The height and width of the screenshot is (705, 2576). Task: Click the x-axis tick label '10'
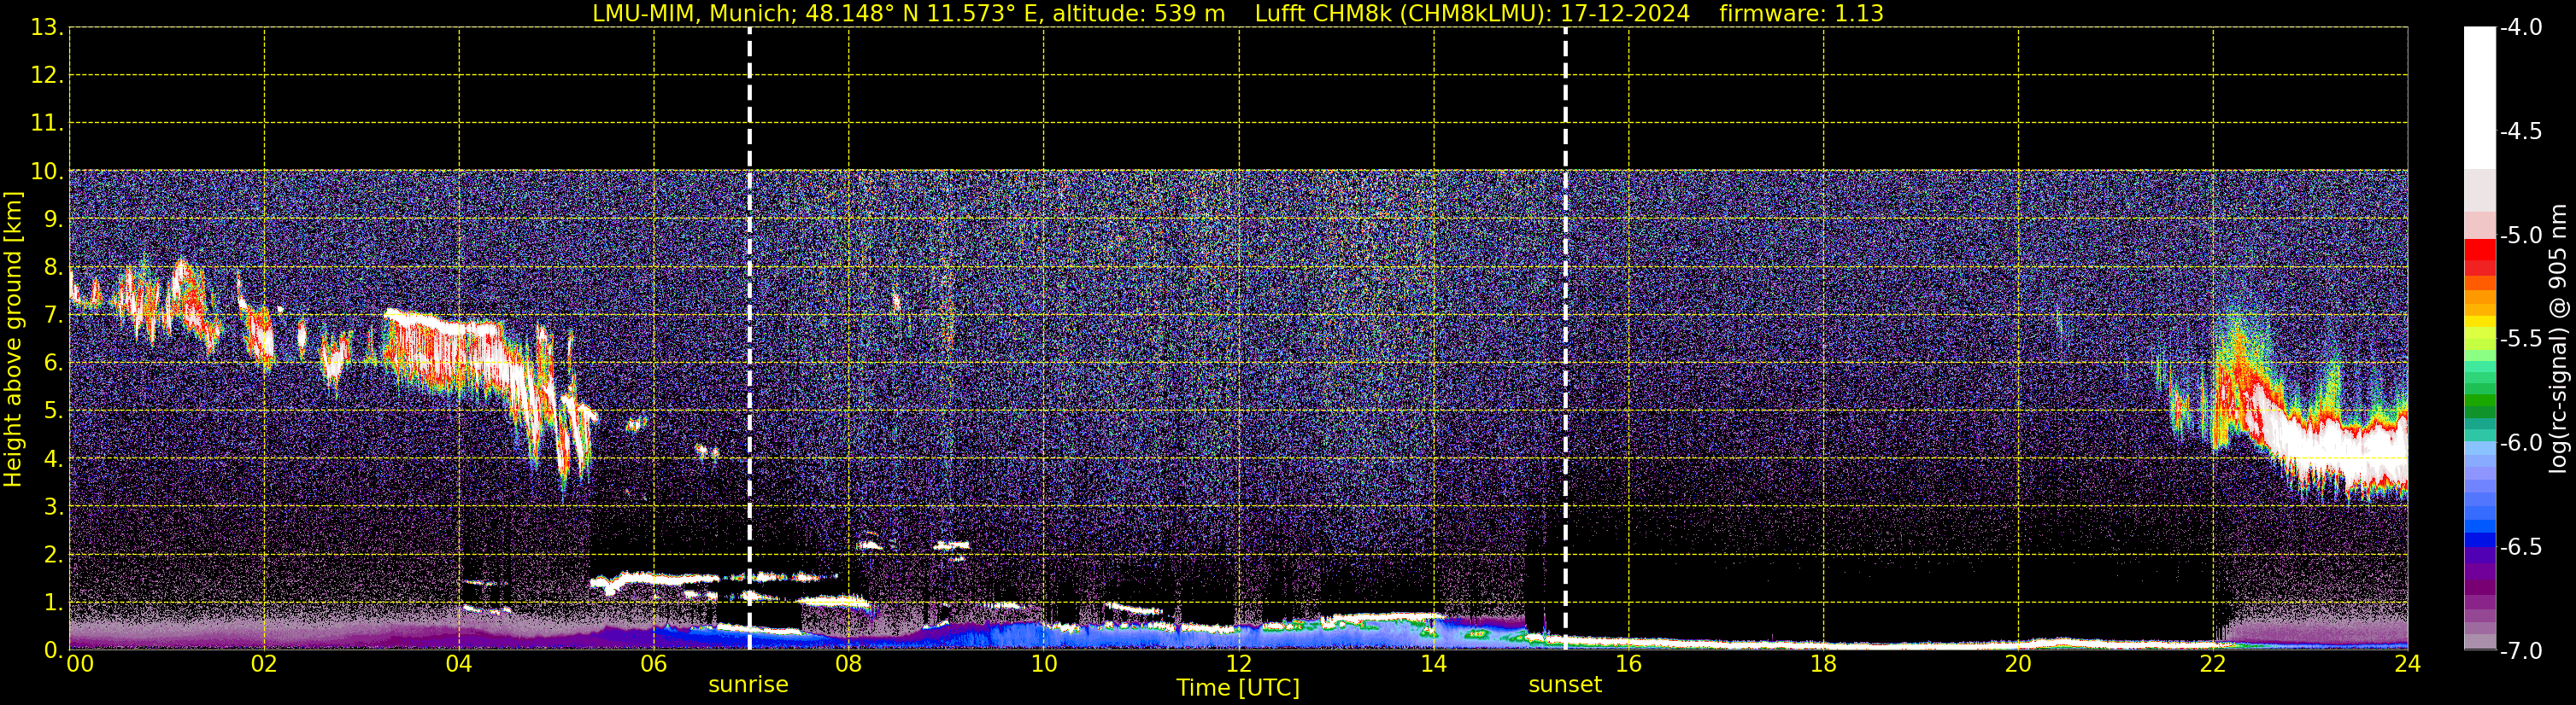coord(1044,665)
